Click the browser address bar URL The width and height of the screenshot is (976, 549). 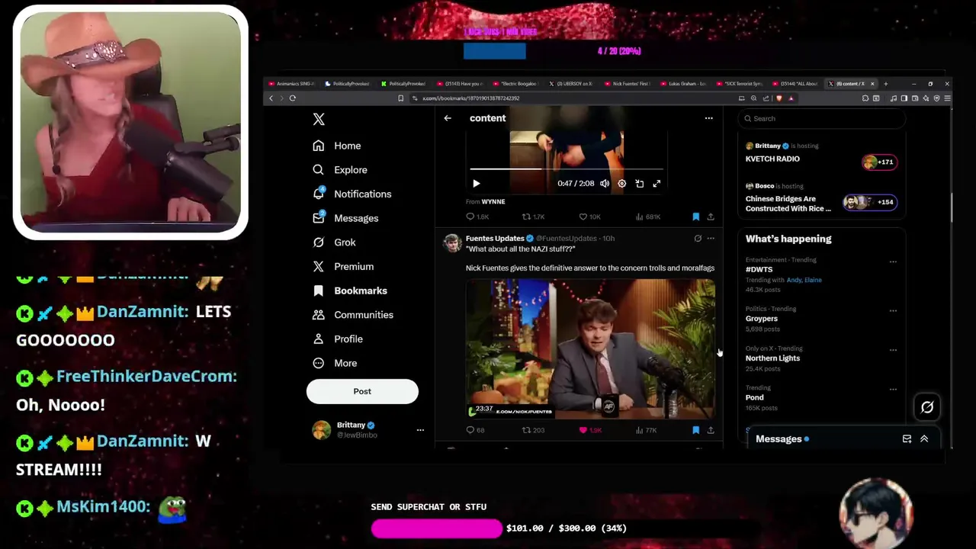[x=471, y=98]
